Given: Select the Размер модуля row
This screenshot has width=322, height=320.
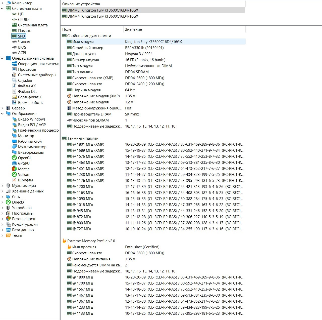Looking at the screenshot, I should pyautogui.click(x=156, y=60).
